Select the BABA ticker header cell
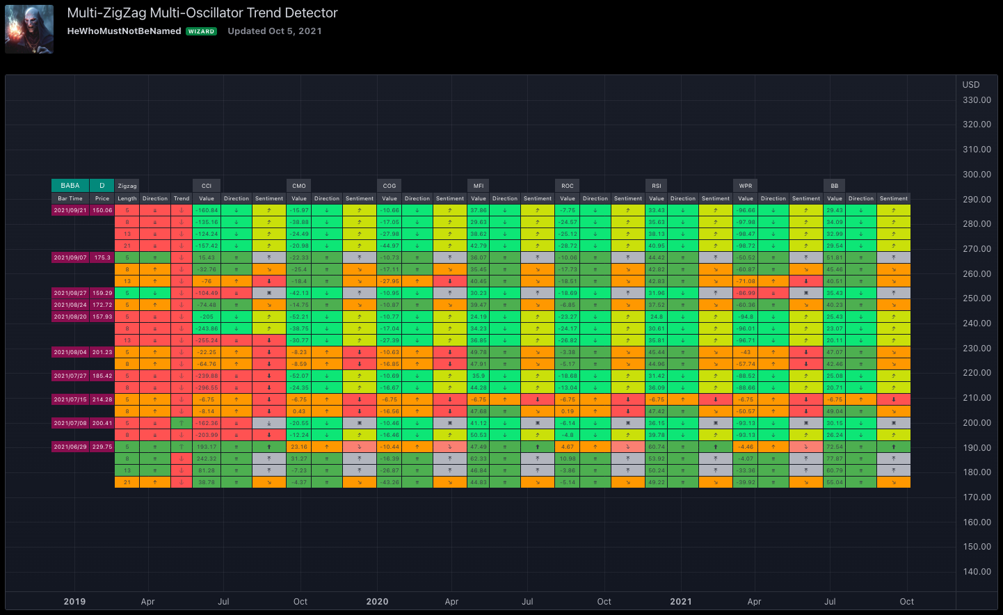The height and width of the screenshot is (615, 1003). (x=70, y=186)
